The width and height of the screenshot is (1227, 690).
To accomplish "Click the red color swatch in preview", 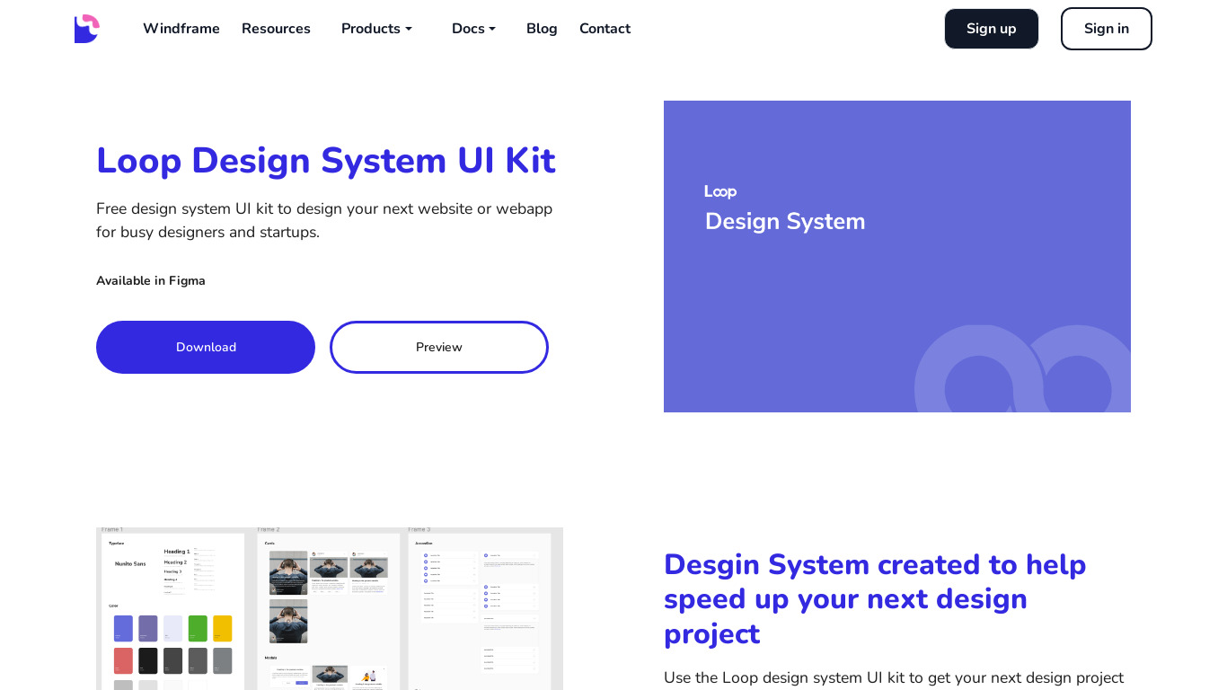I will coord(123,660).
